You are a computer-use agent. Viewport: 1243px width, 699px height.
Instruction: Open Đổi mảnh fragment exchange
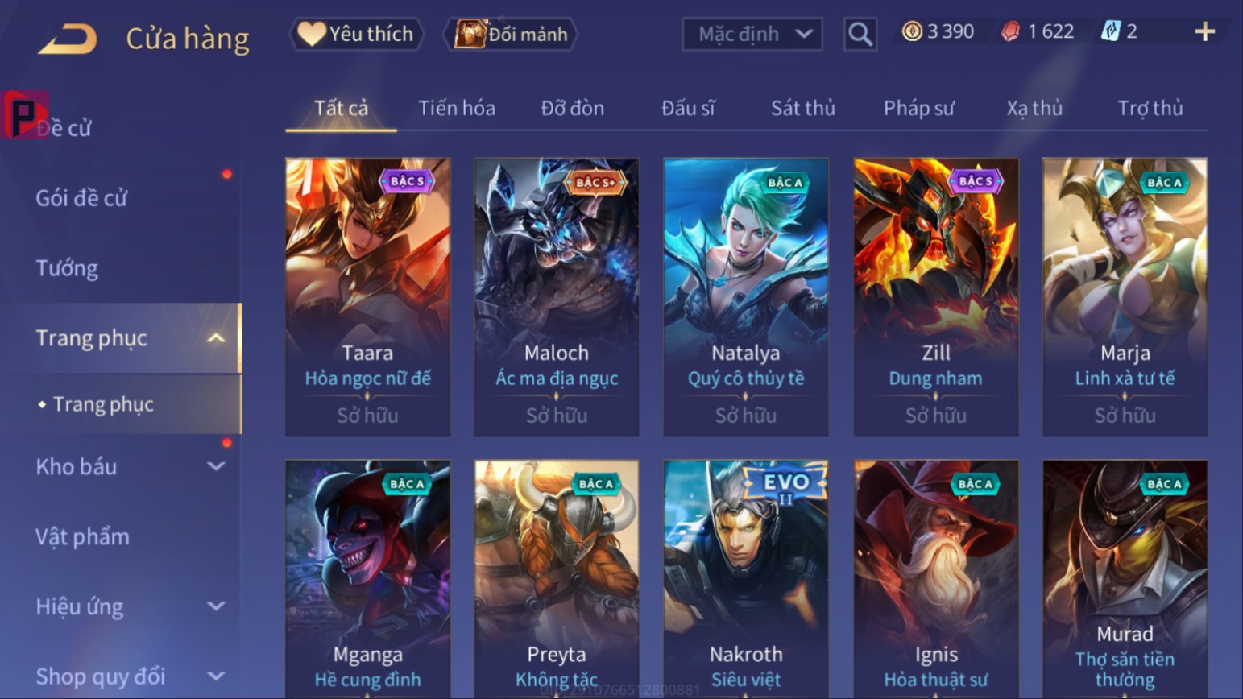(x=511, y=34)
